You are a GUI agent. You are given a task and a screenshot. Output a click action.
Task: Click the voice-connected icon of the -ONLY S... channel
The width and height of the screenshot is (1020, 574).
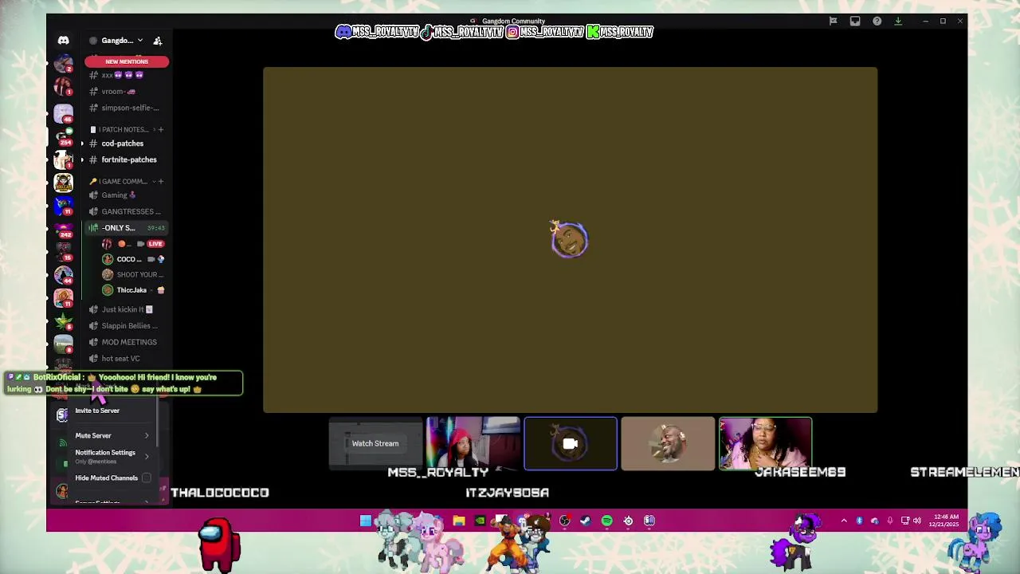tap(93, 228)
